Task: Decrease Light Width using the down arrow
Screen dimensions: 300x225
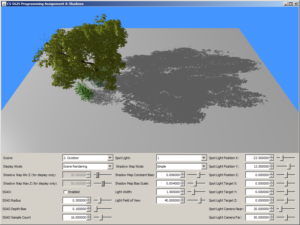Action: click(183, 193)
